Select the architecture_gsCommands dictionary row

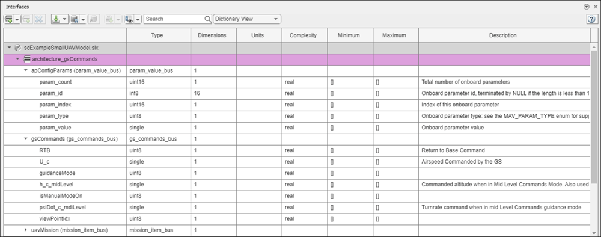click(x=297, y=59)
